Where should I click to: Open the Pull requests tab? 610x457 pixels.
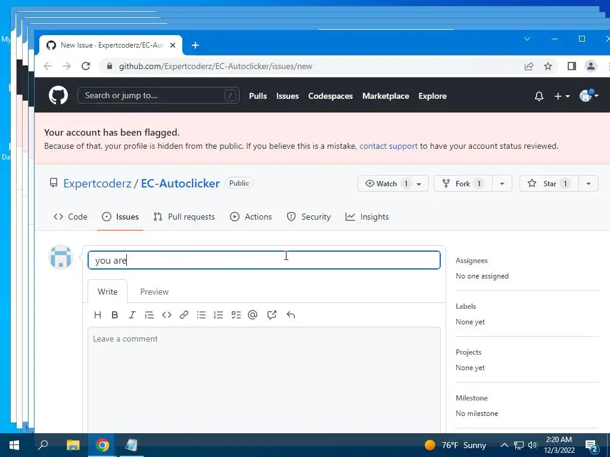pyautogui.click(x=184, y=217)
